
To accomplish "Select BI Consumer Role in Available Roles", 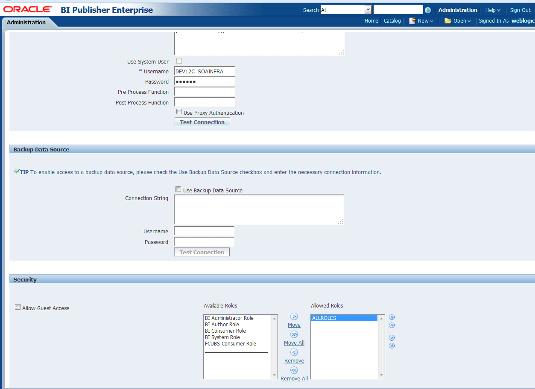I will pyautogui.click(x=237, y=331).
